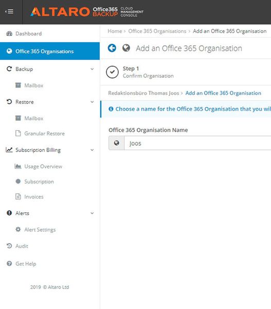Open Invoices
Screen dimensions: 271x309
click(34, 197)
